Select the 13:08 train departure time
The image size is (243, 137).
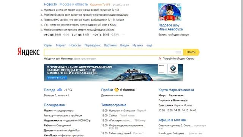pos(162,110)
